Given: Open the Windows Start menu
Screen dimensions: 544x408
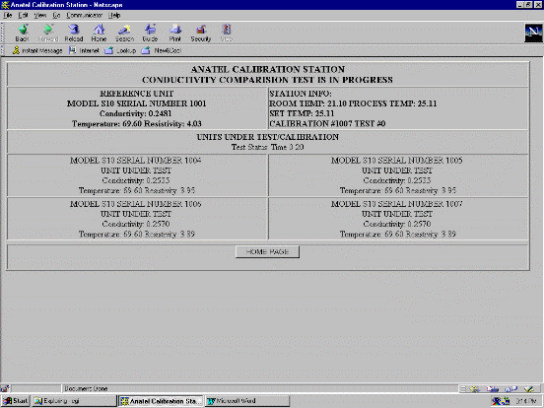Looking at the screenshot, I should coord(15,401).
